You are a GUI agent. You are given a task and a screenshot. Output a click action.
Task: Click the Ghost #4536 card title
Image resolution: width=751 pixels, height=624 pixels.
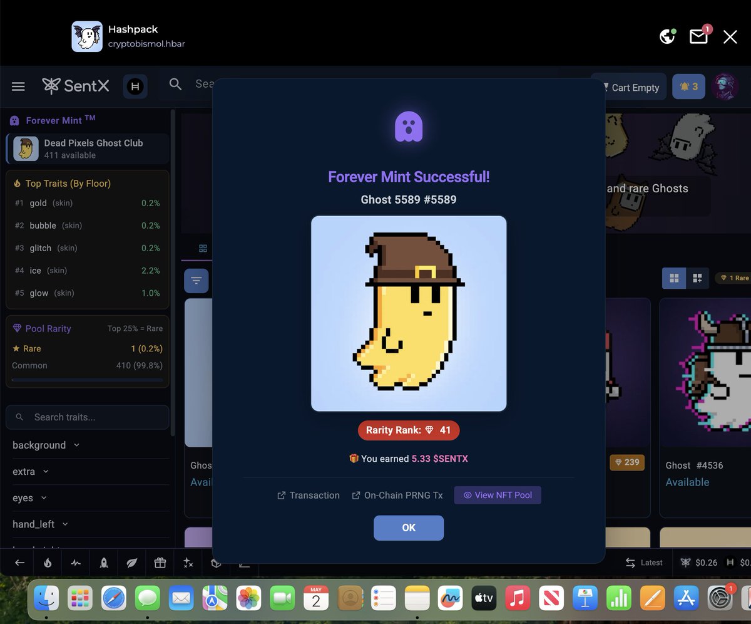[694, 465]
